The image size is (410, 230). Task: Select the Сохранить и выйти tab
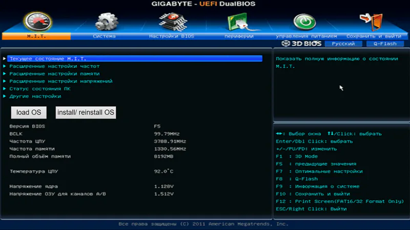pos(374,36)
